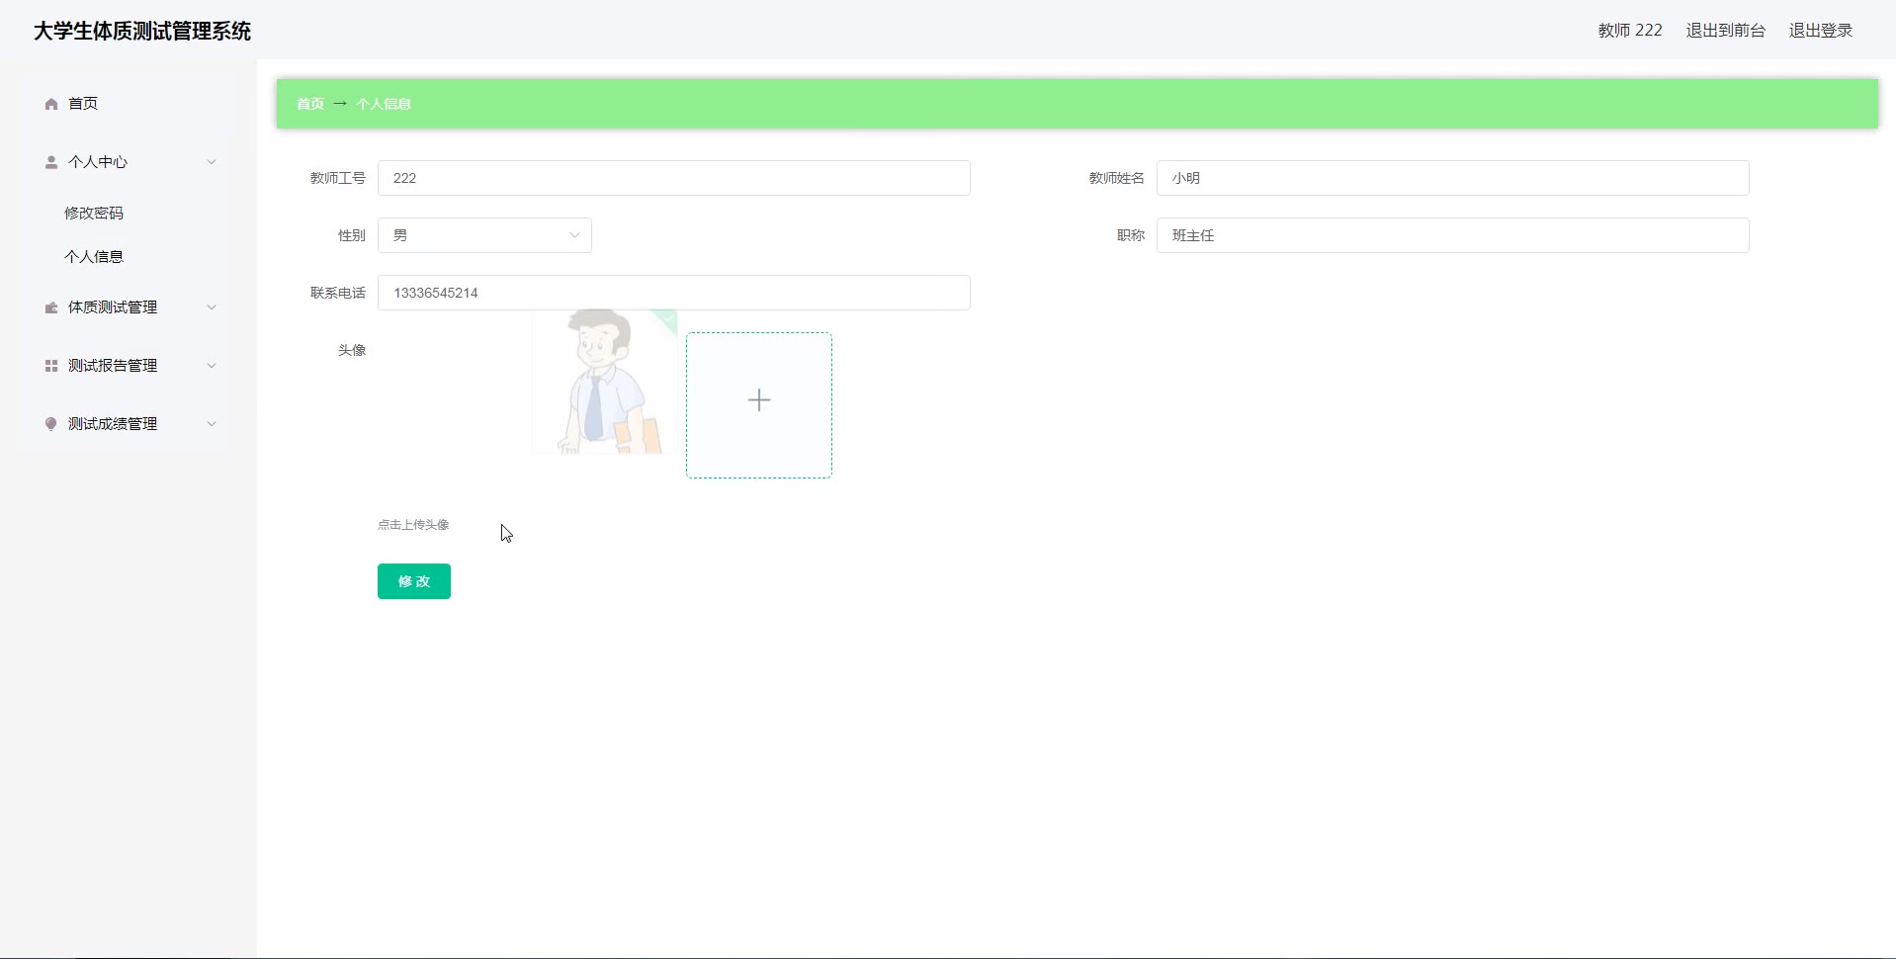Expand the 测试成绩管理 menu chevron

[x=211, y=424]
